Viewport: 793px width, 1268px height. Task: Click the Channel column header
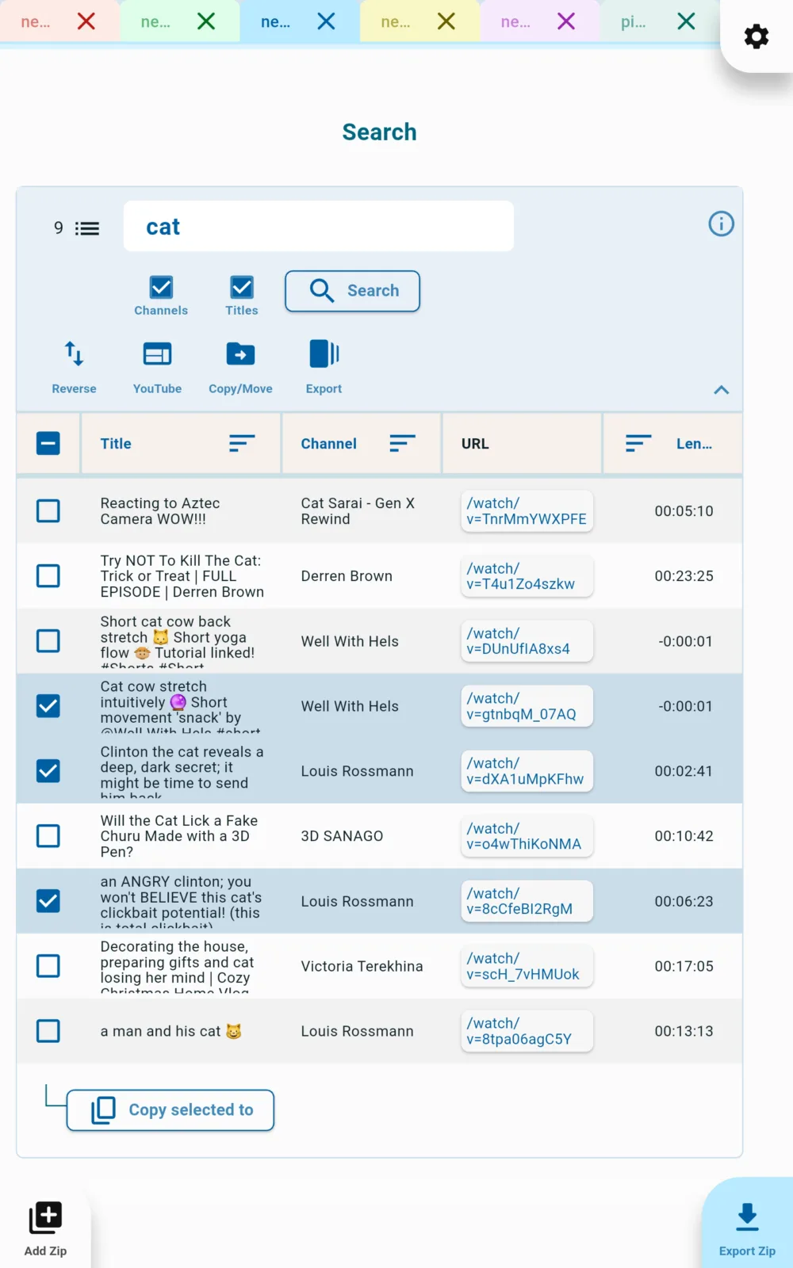click(x=328, y=444)
